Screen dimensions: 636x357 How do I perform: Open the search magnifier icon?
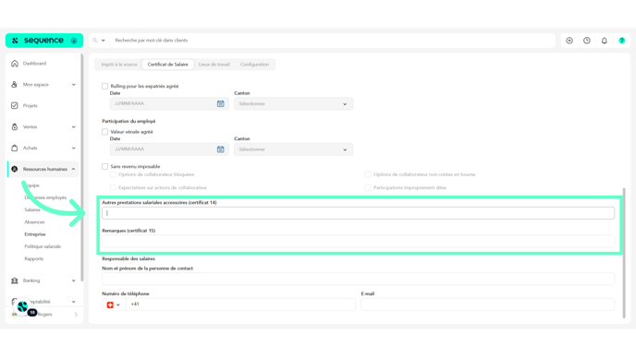tap(95, 41)
